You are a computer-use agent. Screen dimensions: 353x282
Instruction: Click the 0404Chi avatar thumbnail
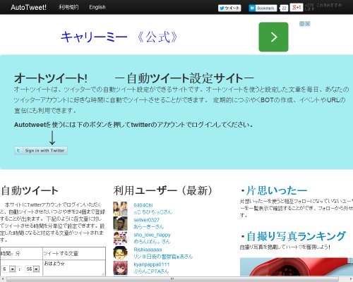pos(120,209)
